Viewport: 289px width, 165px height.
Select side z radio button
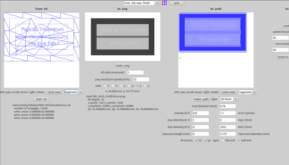tap(137, 86)
